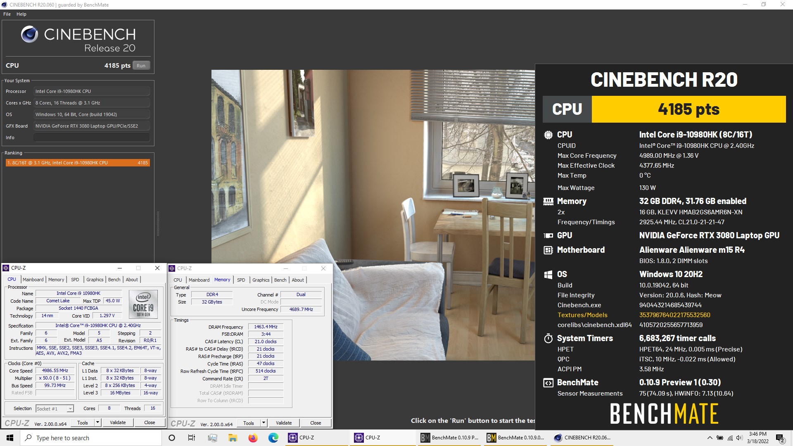Viewport: 793px width, 446px height.
Task: Switch to BenchMate 0.10.9.0... taskbar item
Action: (x=515, y=438)
